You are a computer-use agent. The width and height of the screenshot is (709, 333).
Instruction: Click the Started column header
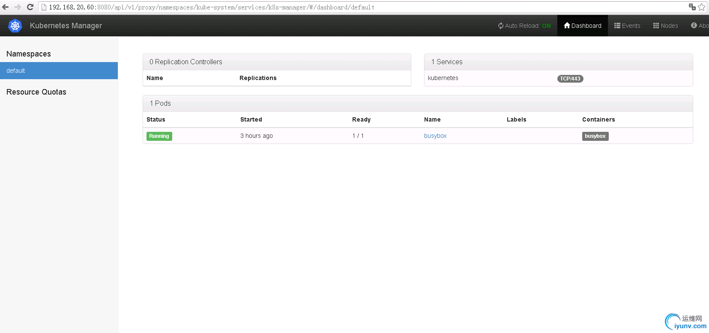pos(251,119)
